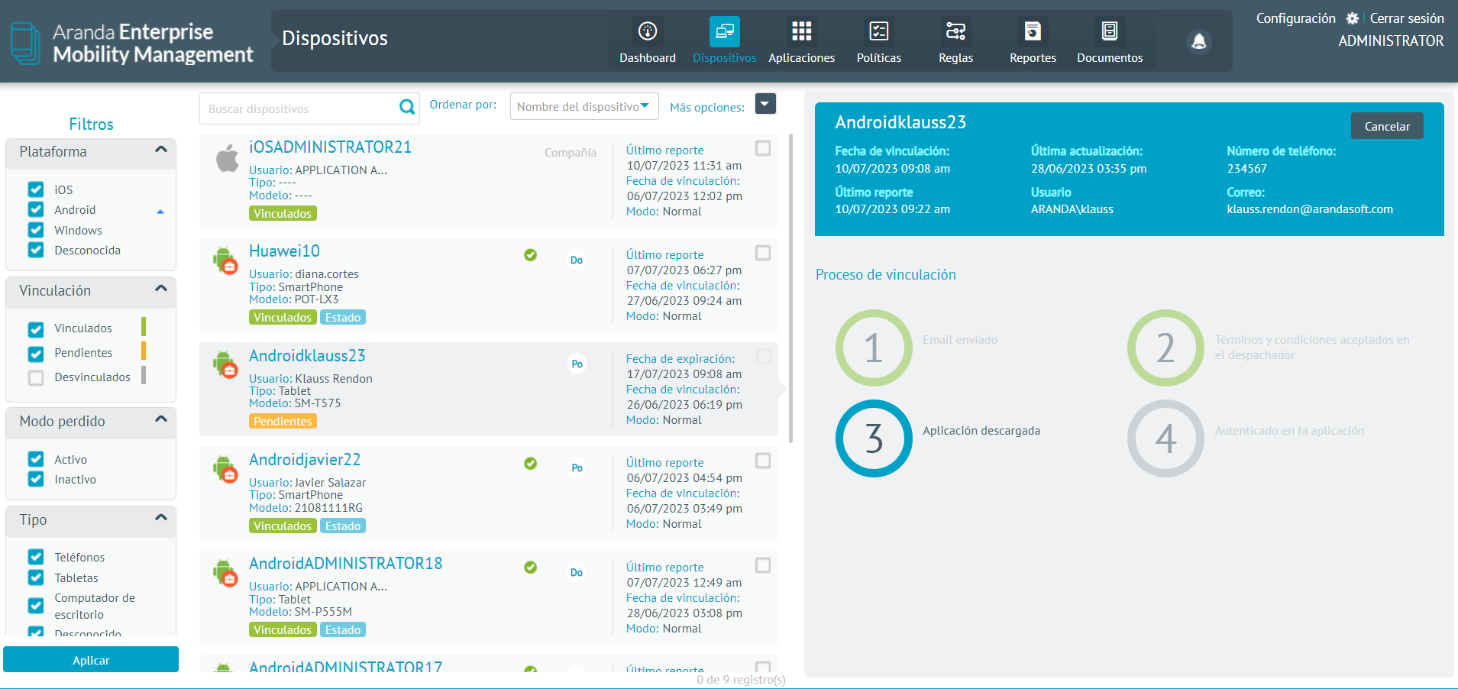Click the green Vinculados color bar
This screenshot has width=1458, height=689.
point(144,327)
